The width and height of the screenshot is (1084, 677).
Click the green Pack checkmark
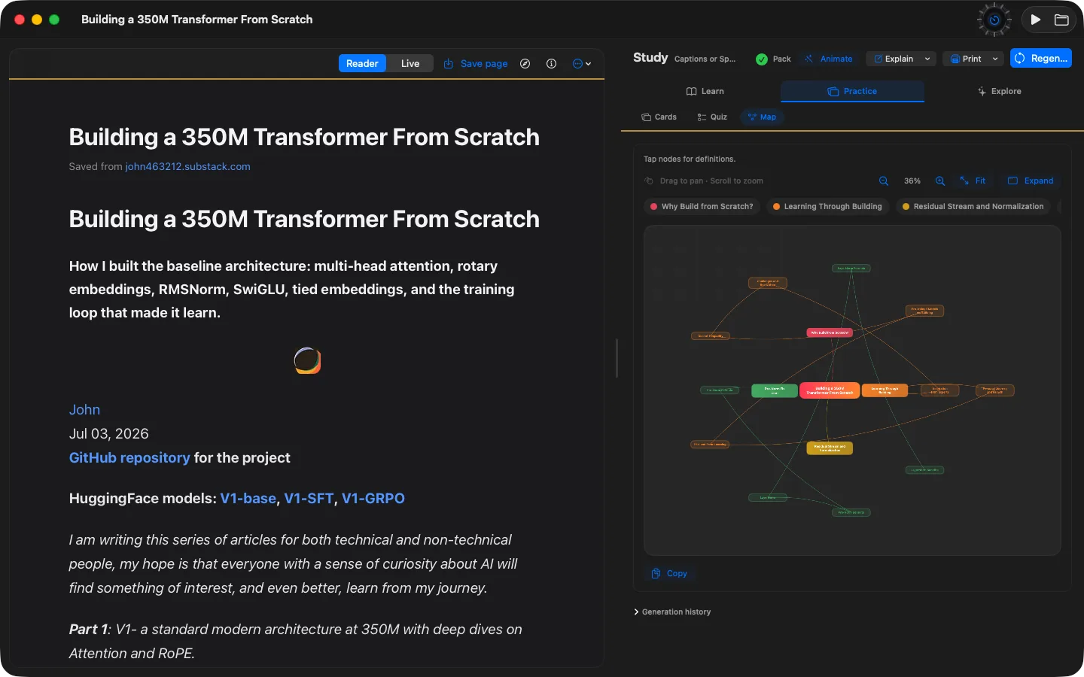[x=762, y=59]
